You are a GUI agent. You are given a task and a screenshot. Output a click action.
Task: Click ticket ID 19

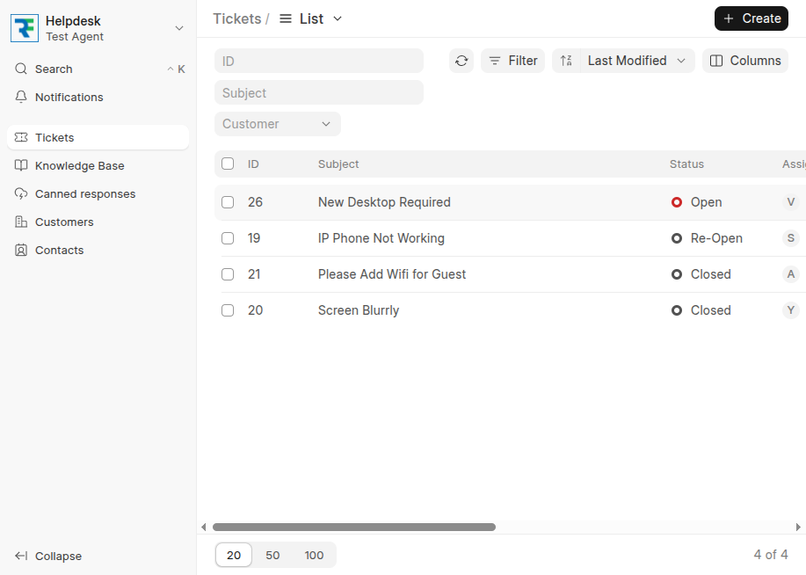tap(254, 238)
